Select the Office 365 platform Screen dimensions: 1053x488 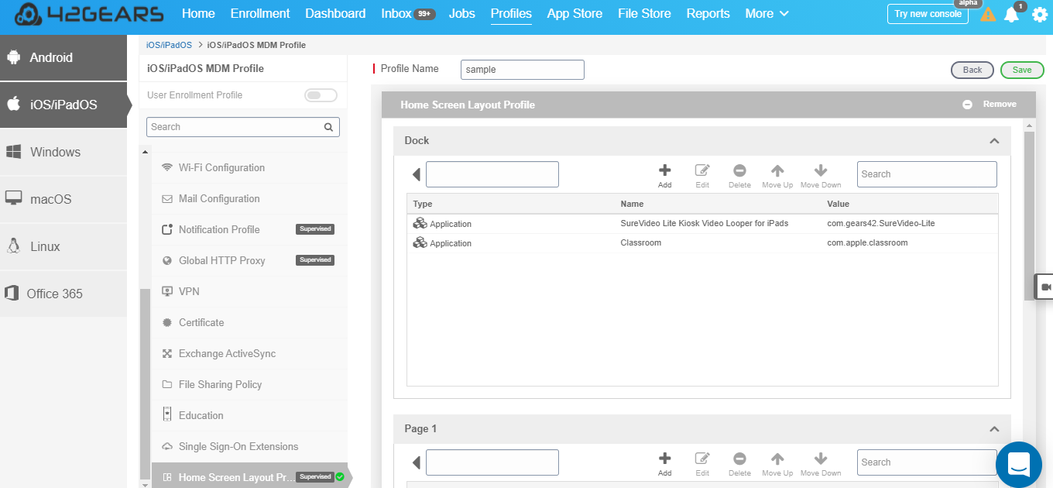[63, 294]
